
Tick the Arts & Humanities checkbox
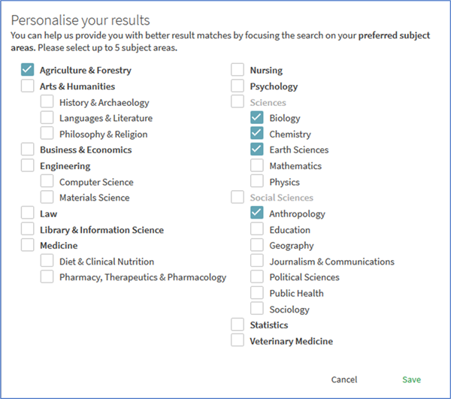[x=28, y=86]
